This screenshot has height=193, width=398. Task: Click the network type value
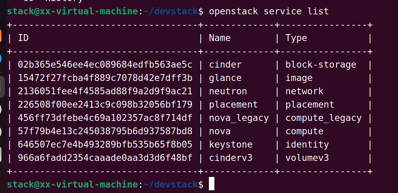pyautogui.click(x=304, y=91)
